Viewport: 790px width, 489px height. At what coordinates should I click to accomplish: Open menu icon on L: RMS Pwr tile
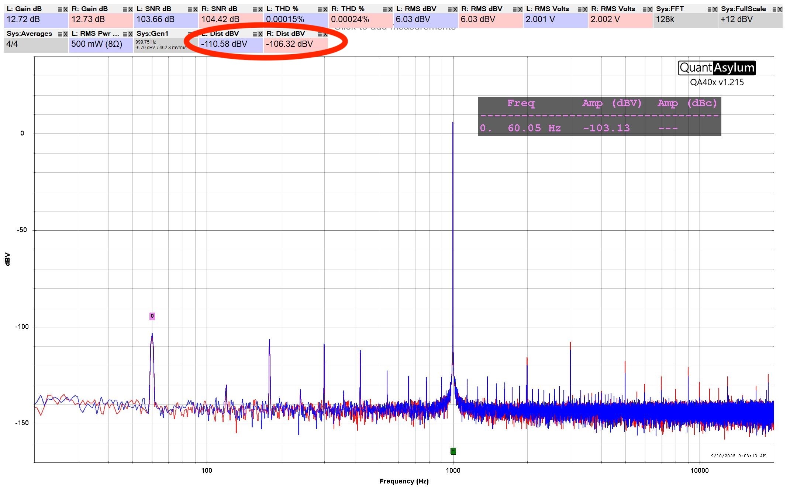125,34
